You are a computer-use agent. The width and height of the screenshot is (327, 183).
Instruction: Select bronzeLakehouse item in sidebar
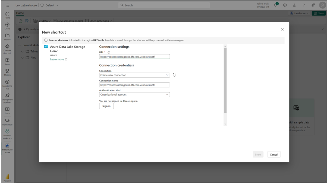7,149
